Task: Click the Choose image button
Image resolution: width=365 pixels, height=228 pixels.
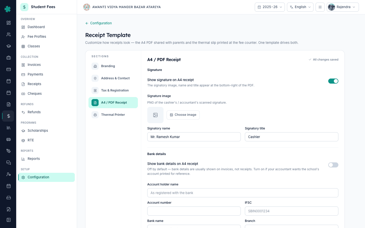Action: click(x=183, y=115)
